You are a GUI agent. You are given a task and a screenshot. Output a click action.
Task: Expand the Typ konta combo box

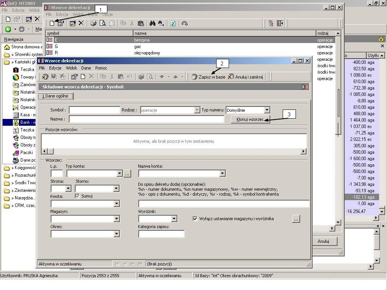click(120, 173)
